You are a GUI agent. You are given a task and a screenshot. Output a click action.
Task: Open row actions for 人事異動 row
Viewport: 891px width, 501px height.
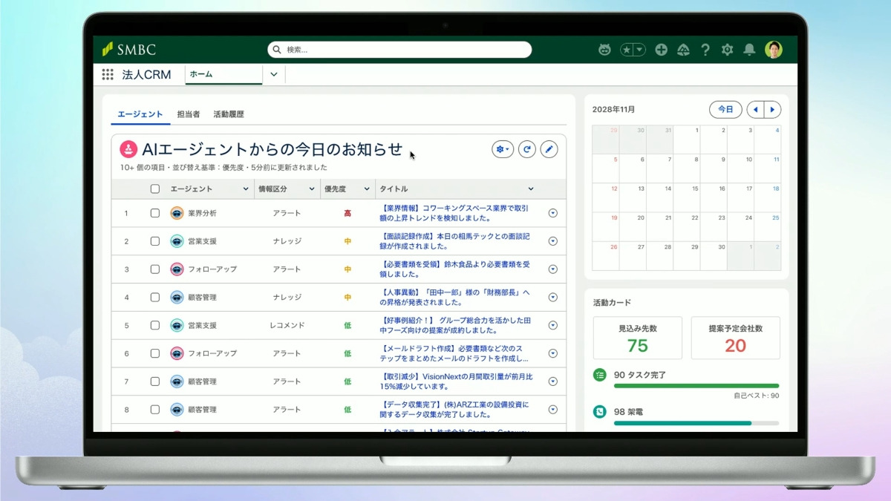[552, 298]
